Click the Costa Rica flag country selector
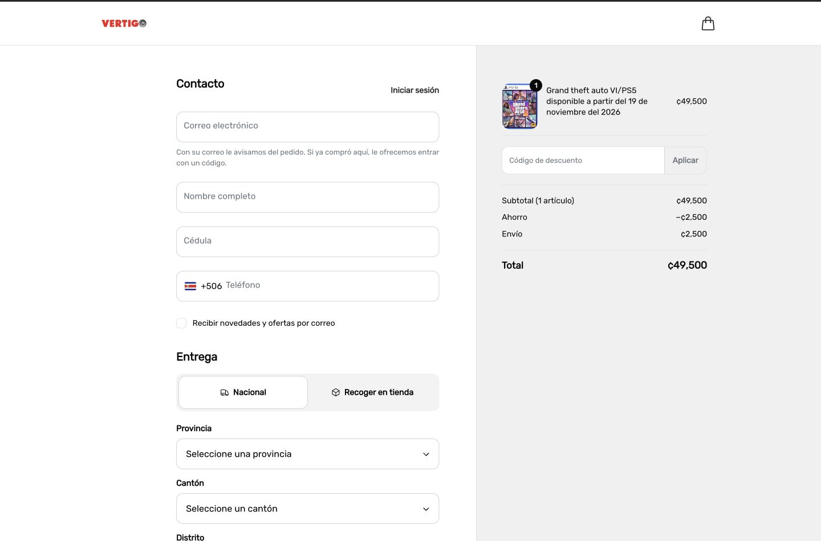Image resolution: width=821 pixels, height=541 pixels. click(x=190, y=286)
